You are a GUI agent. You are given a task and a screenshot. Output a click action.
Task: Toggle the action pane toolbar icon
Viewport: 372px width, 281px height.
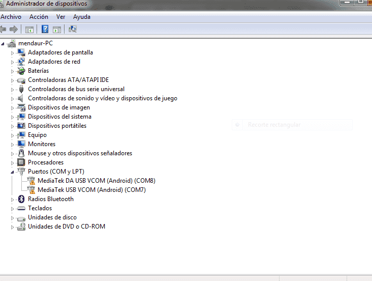click(57, 30)
